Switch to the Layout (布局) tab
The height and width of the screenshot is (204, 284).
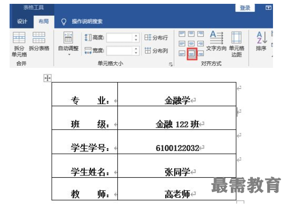tap(44, 21)
